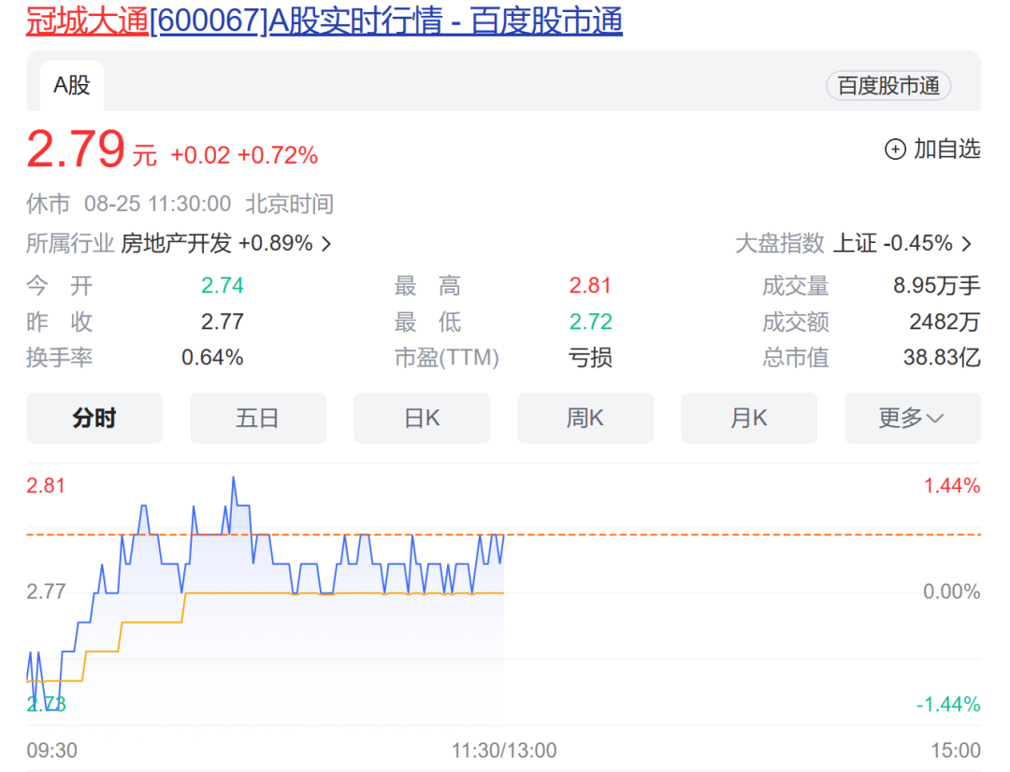This screenshot has width=1010, height=772.
Task: Add stock via 加自选 label
Action: (x=946, y=149)
